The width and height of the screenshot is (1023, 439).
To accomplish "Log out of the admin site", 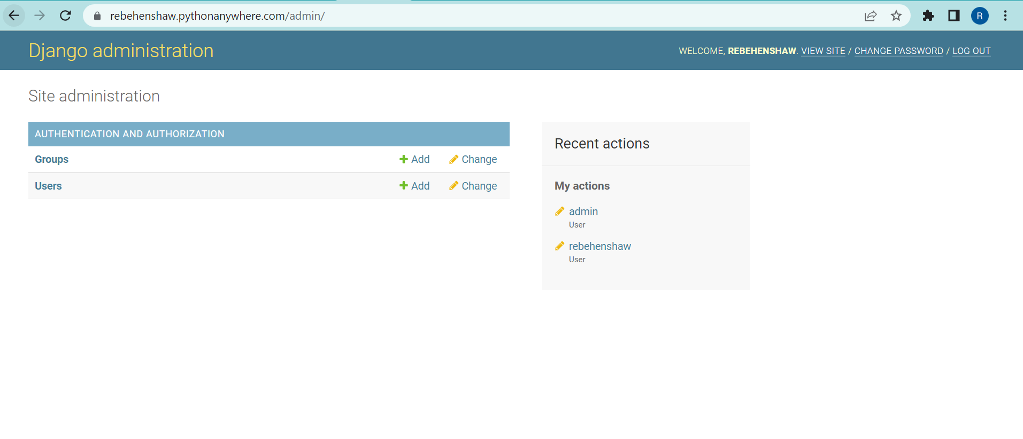I will click(971, 51).
